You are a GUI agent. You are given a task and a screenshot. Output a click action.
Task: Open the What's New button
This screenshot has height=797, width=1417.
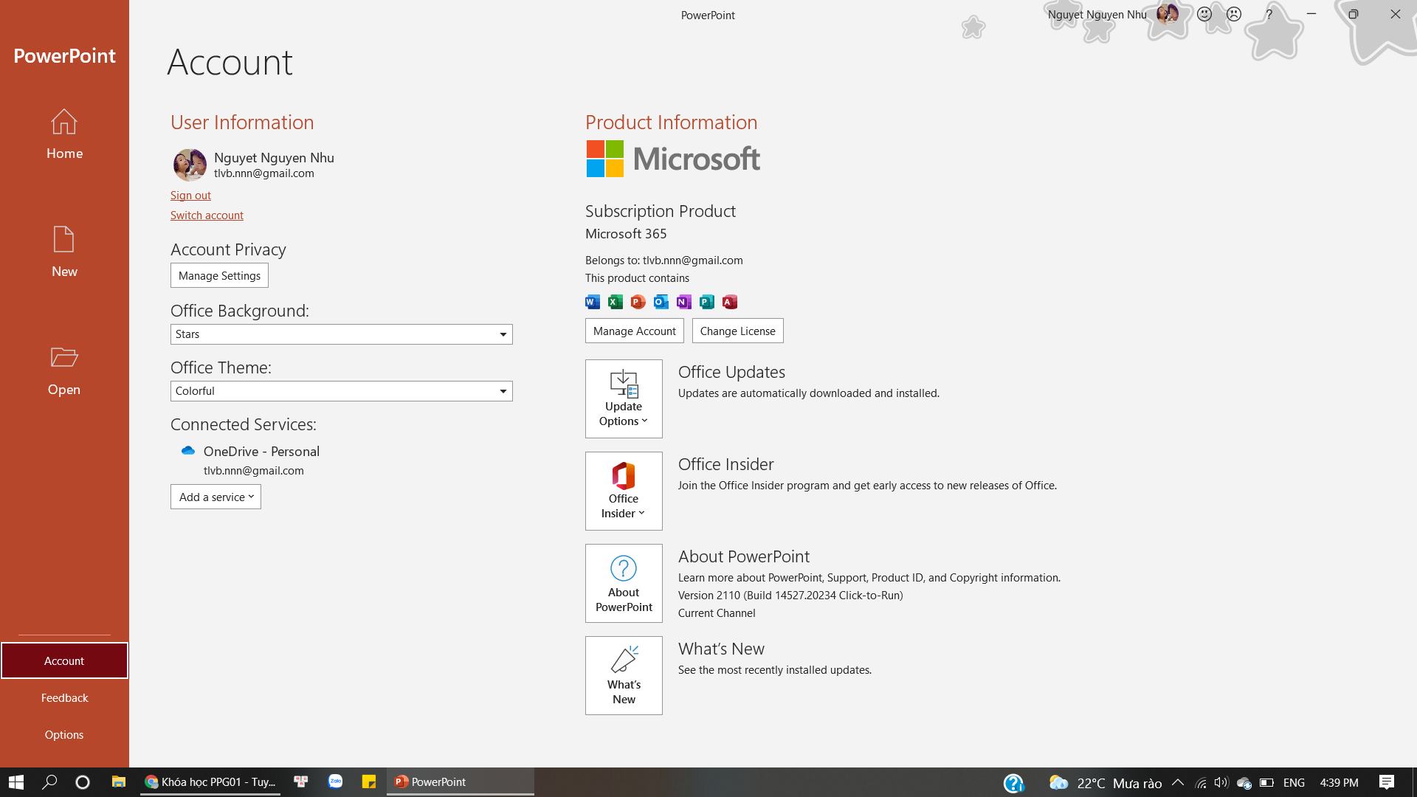(x=624, y=675)
